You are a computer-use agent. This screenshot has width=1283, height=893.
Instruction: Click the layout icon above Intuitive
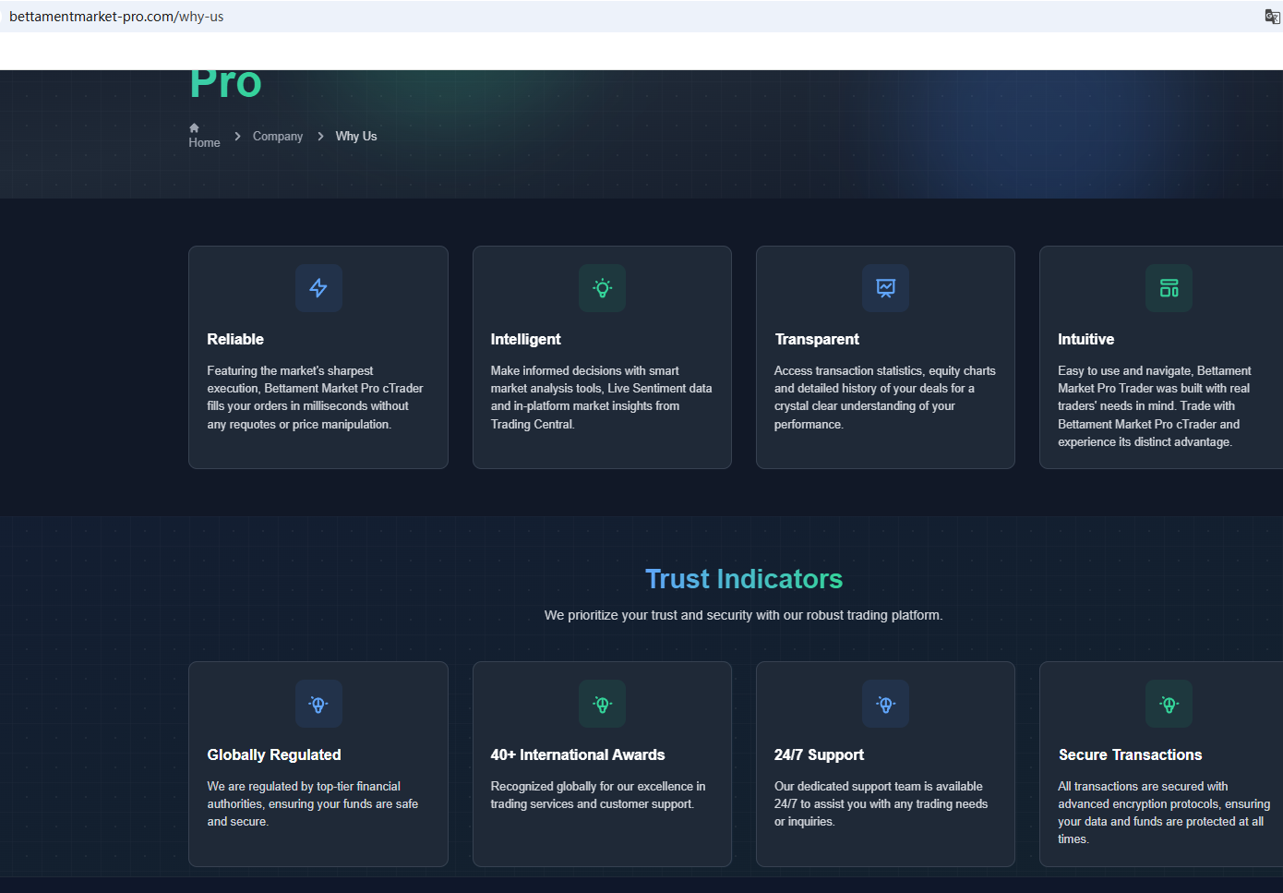point(1169,288)
